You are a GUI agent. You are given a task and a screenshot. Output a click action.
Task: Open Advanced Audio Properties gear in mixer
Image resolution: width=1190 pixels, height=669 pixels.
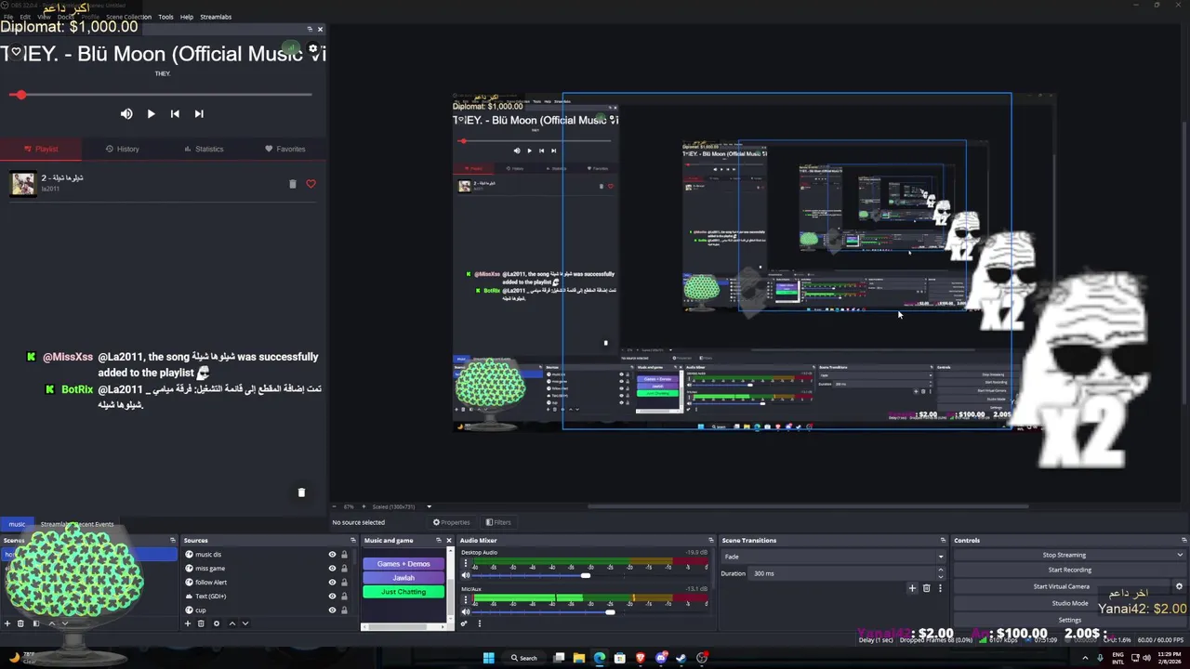click(x=464, y=623)
